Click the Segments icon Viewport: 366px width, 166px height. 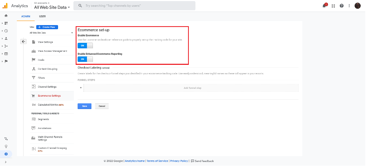(33, 119)
